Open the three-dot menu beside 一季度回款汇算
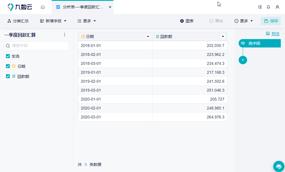 click(65, 35)
